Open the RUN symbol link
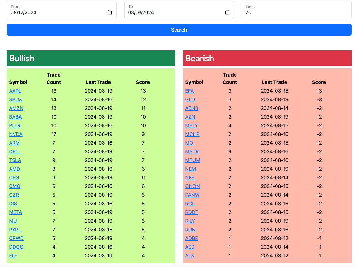355x267 pixels. [x=190, y=230]
